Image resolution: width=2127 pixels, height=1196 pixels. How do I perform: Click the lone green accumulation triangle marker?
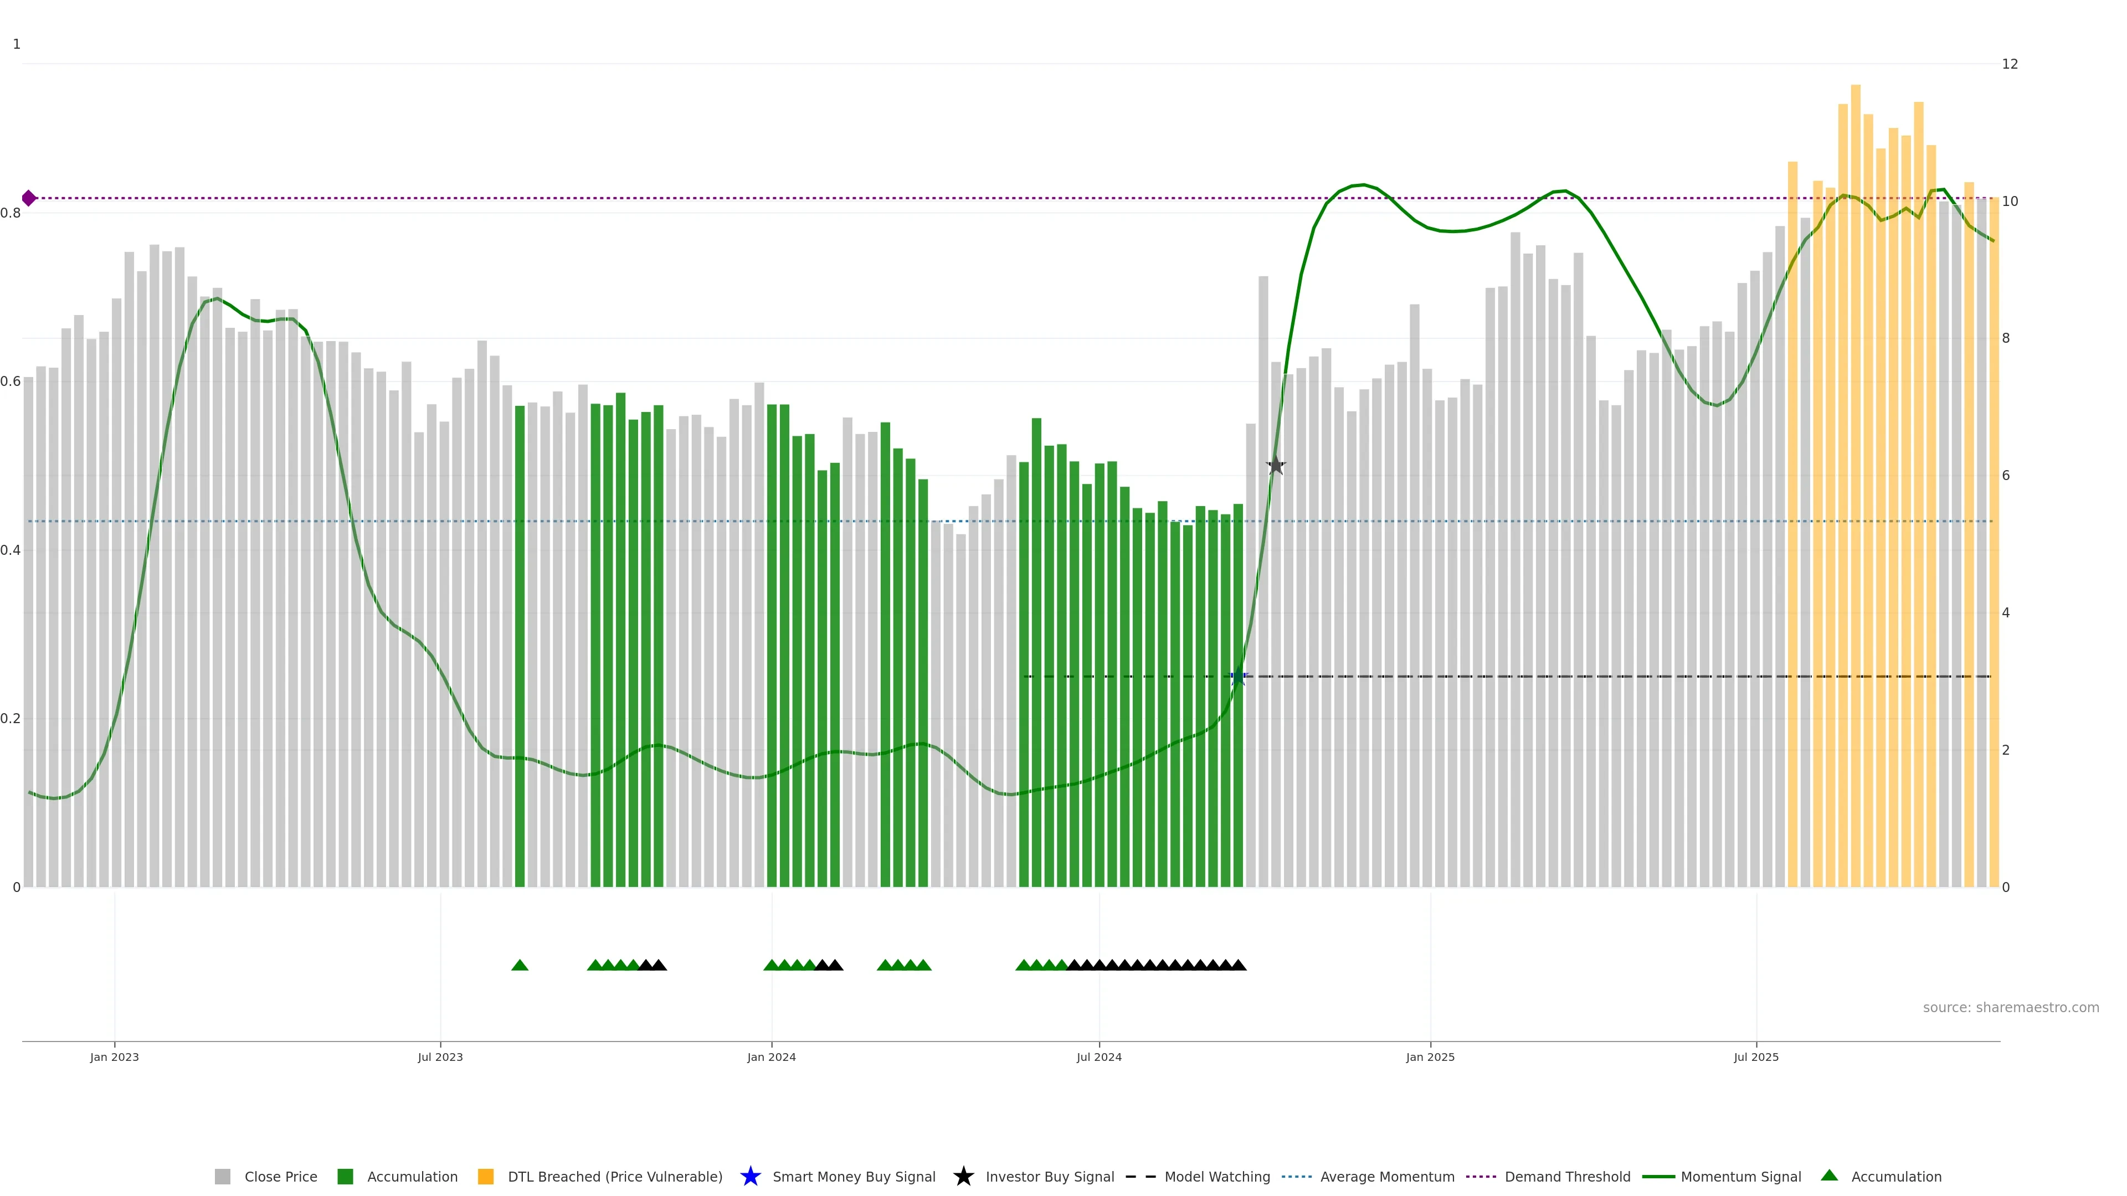click(x=520, y=965)
